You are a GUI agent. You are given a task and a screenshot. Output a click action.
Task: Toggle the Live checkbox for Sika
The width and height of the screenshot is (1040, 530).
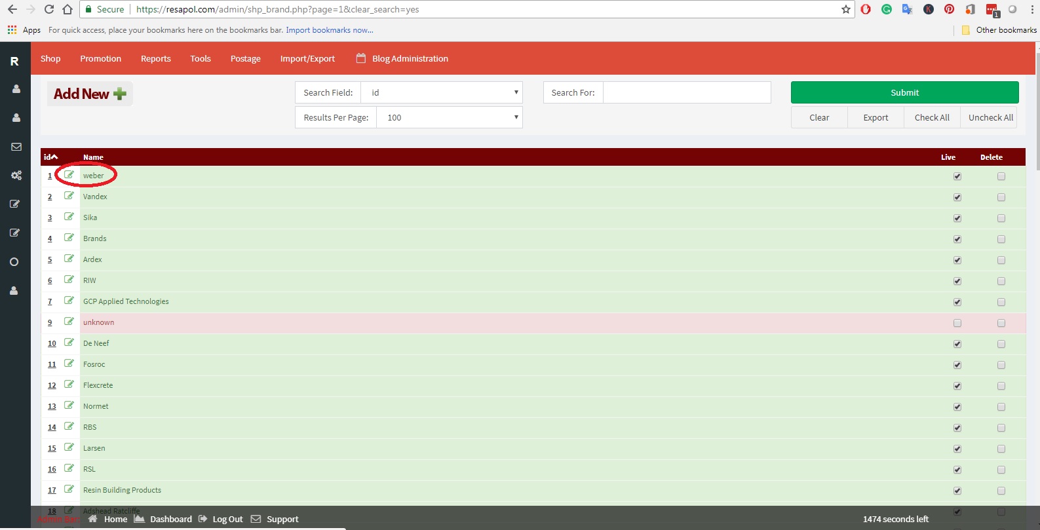point(957,218)
